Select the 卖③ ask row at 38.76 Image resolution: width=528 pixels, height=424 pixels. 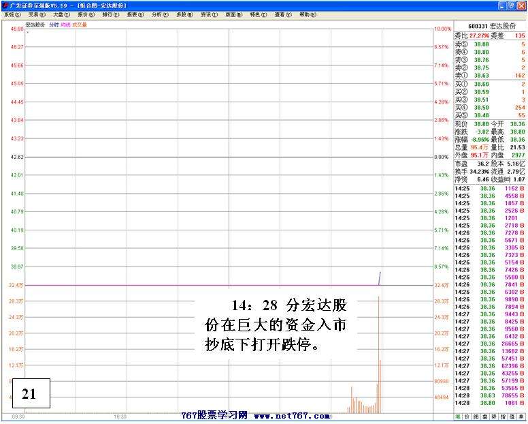(490, 60)
